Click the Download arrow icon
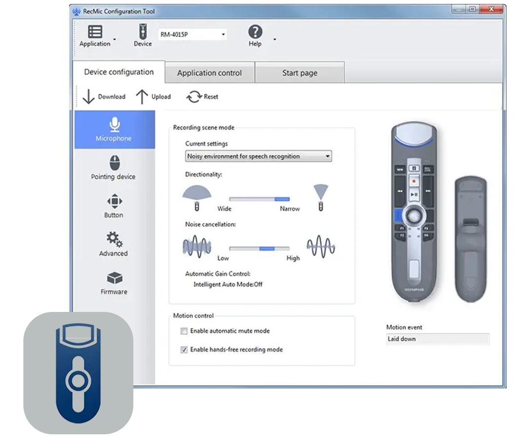514x445 pixels. [x=88, y=97]
